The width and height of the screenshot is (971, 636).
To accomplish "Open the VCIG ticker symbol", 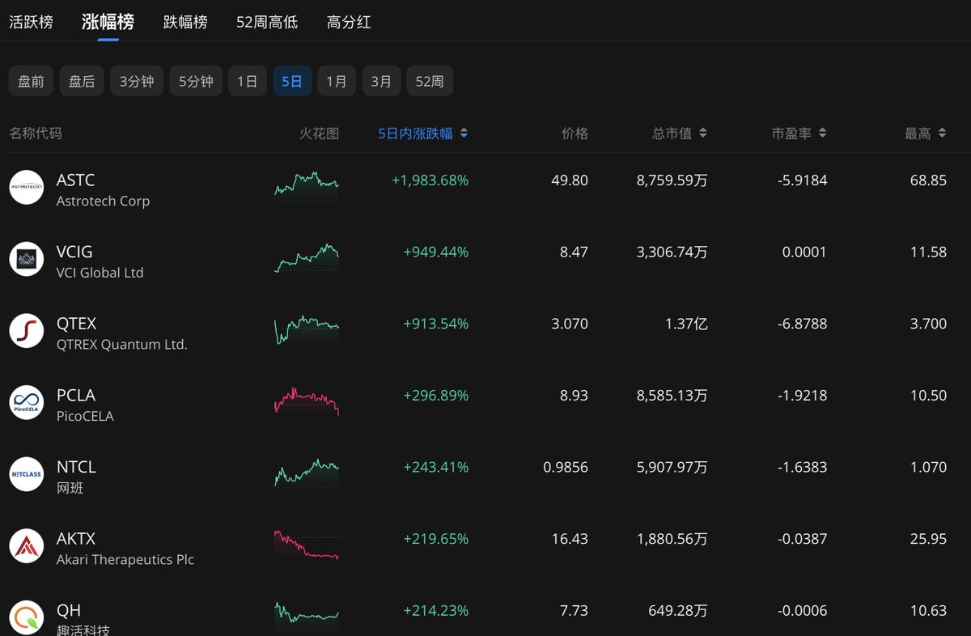I will click(x=74, y=252).
